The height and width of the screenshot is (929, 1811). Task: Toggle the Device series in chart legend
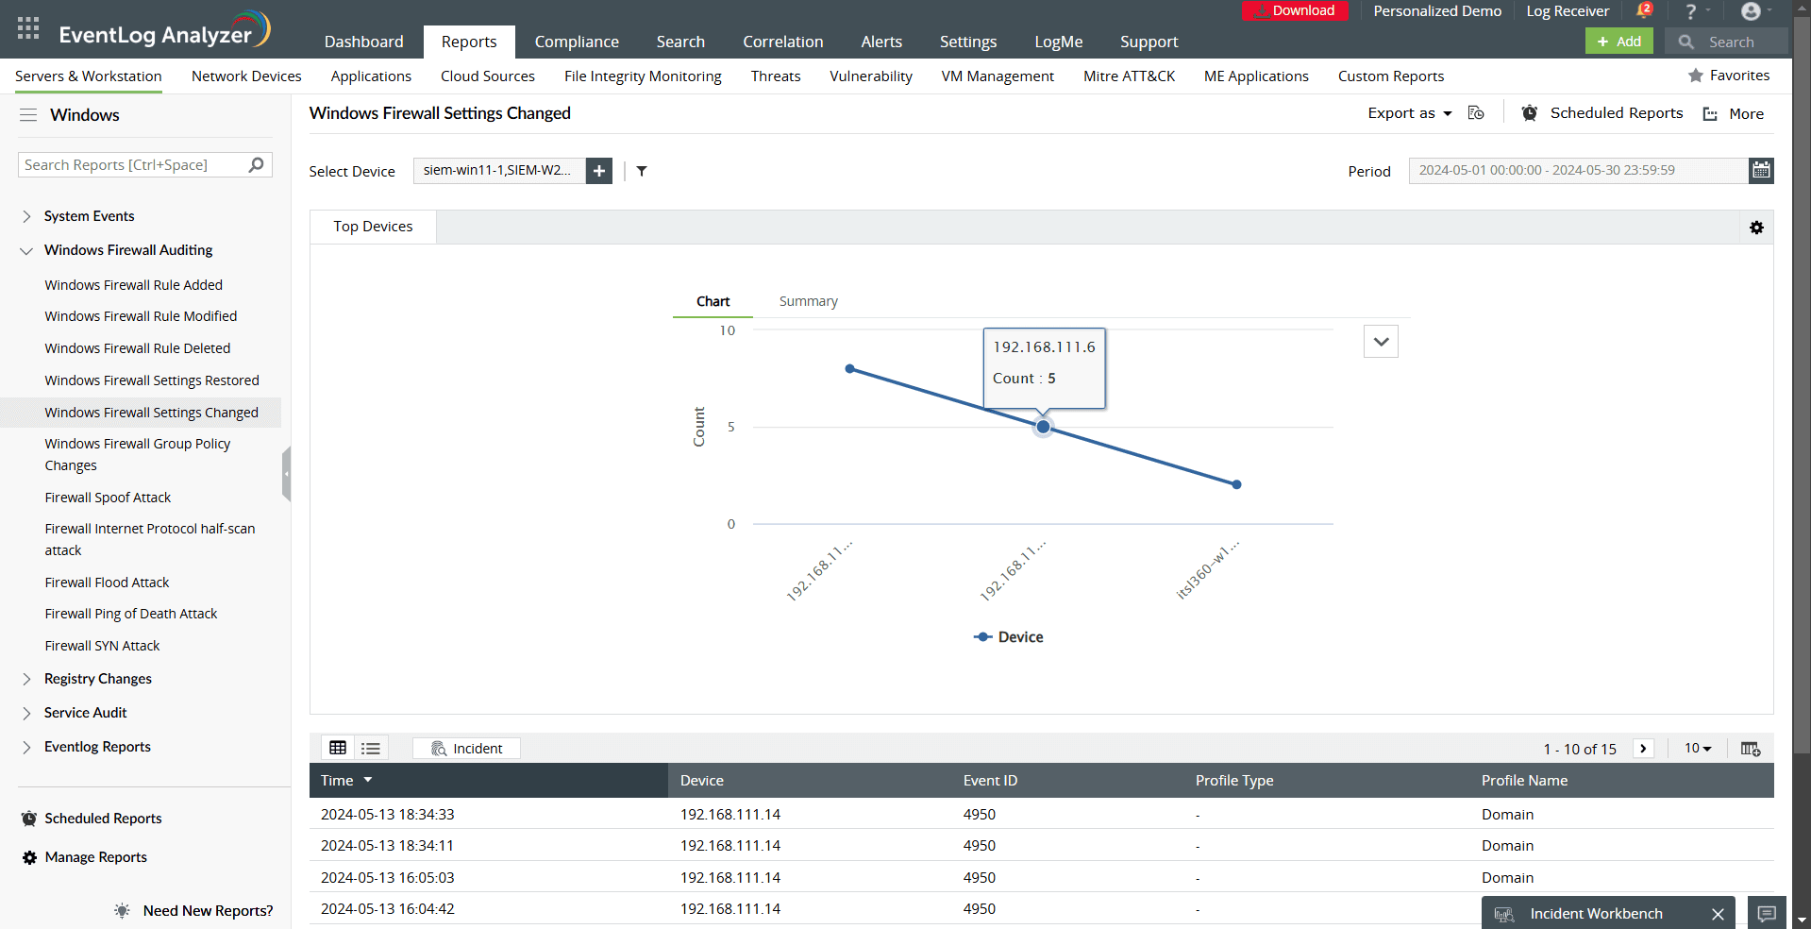pyautogui.click(x=1008, y=636)
